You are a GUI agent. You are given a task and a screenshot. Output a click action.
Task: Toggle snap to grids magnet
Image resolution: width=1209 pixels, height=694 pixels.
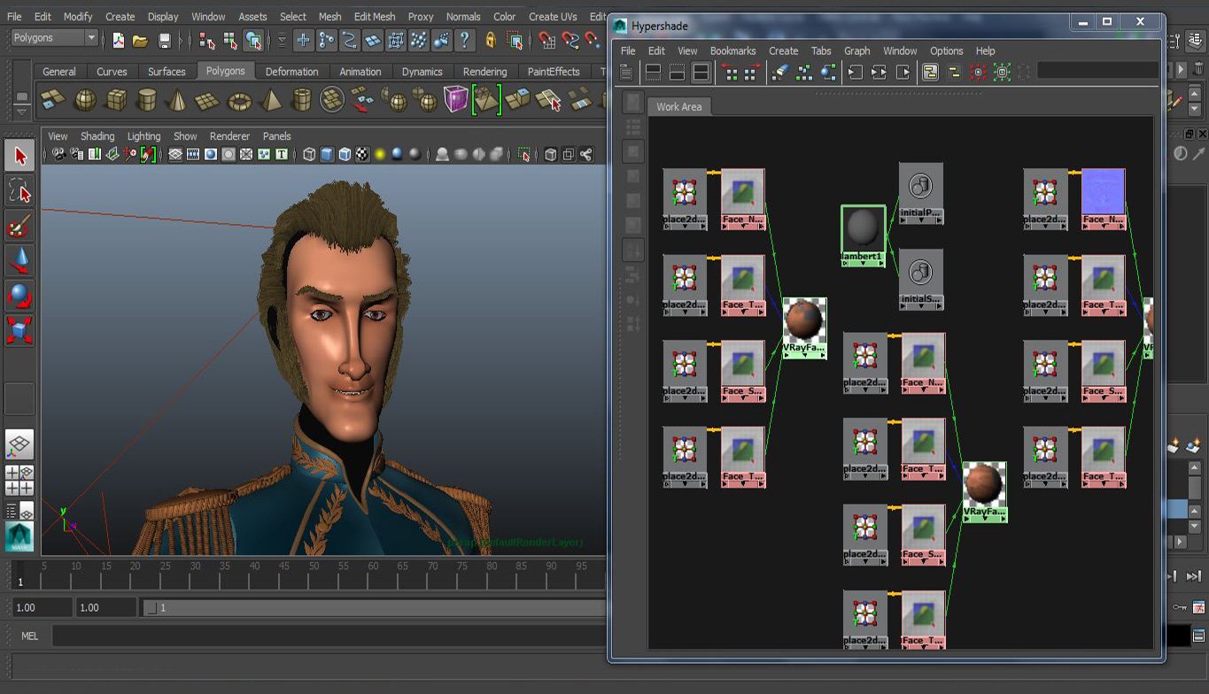(546, 40)
